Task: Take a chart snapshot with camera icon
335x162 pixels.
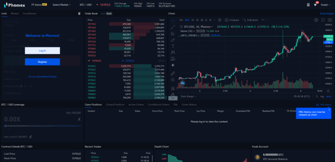Action: 330,20
